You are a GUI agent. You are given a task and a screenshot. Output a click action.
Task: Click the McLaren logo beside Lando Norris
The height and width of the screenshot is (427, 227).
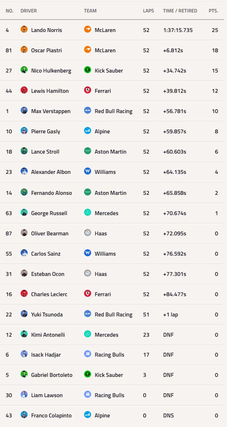[x=88, y=30]
